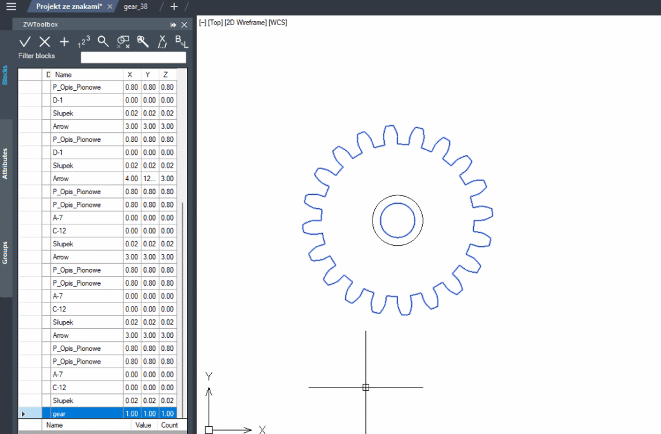Click the B to L convert icon
Screen dimensions: 661x434
pyautogui.click(x=181, y=41)
